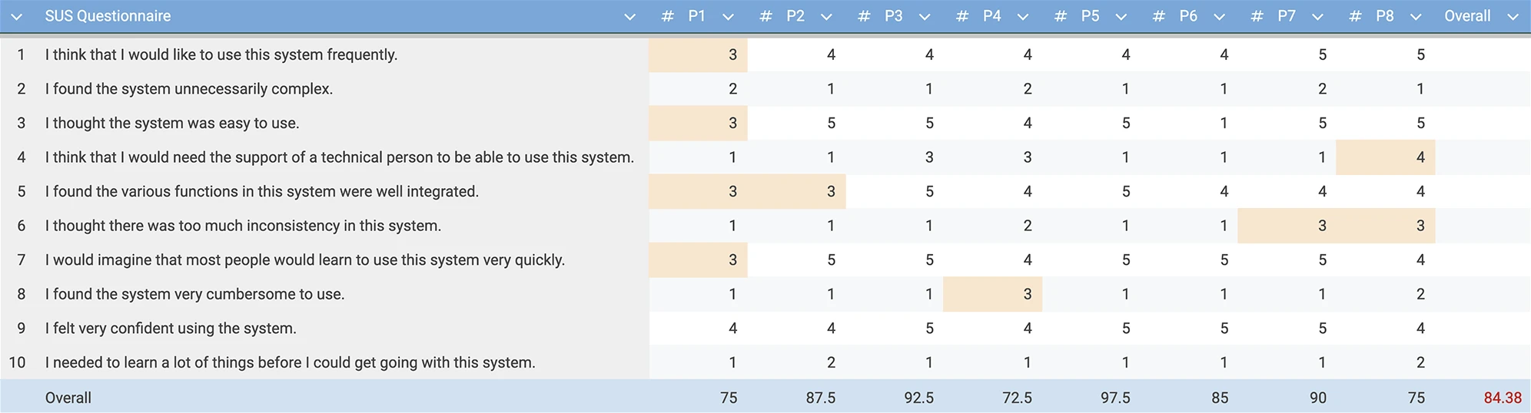This screenshot has height=413, width=1531.
Task: Open the dropdown arrow left of SUS Questionnaire
Action: pos(16,17)
